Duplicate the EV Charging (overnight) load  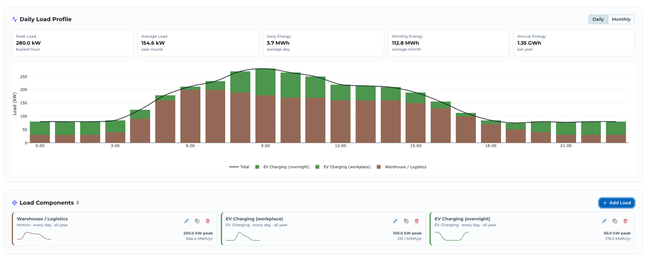pyautogui.click(x=615, y=221)
